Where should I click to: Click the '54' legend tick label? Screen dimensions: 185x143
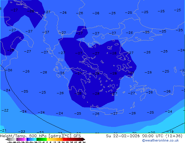[84, 142]
